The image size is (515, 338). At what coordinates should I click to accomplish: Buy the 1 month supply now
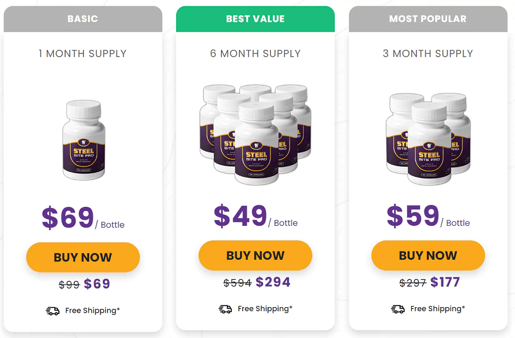(x=83, y=257)
